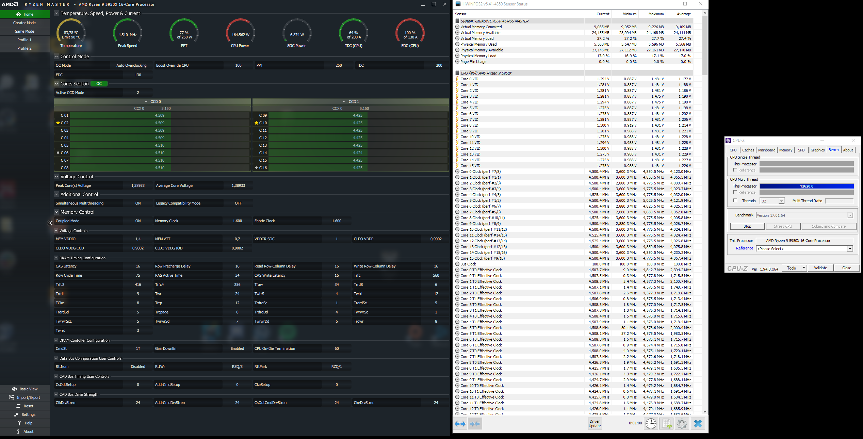Viewport: 863px width, 439px height.
Task: Select Profile 2 in Ryzen Master
Action: pos(25,48)
